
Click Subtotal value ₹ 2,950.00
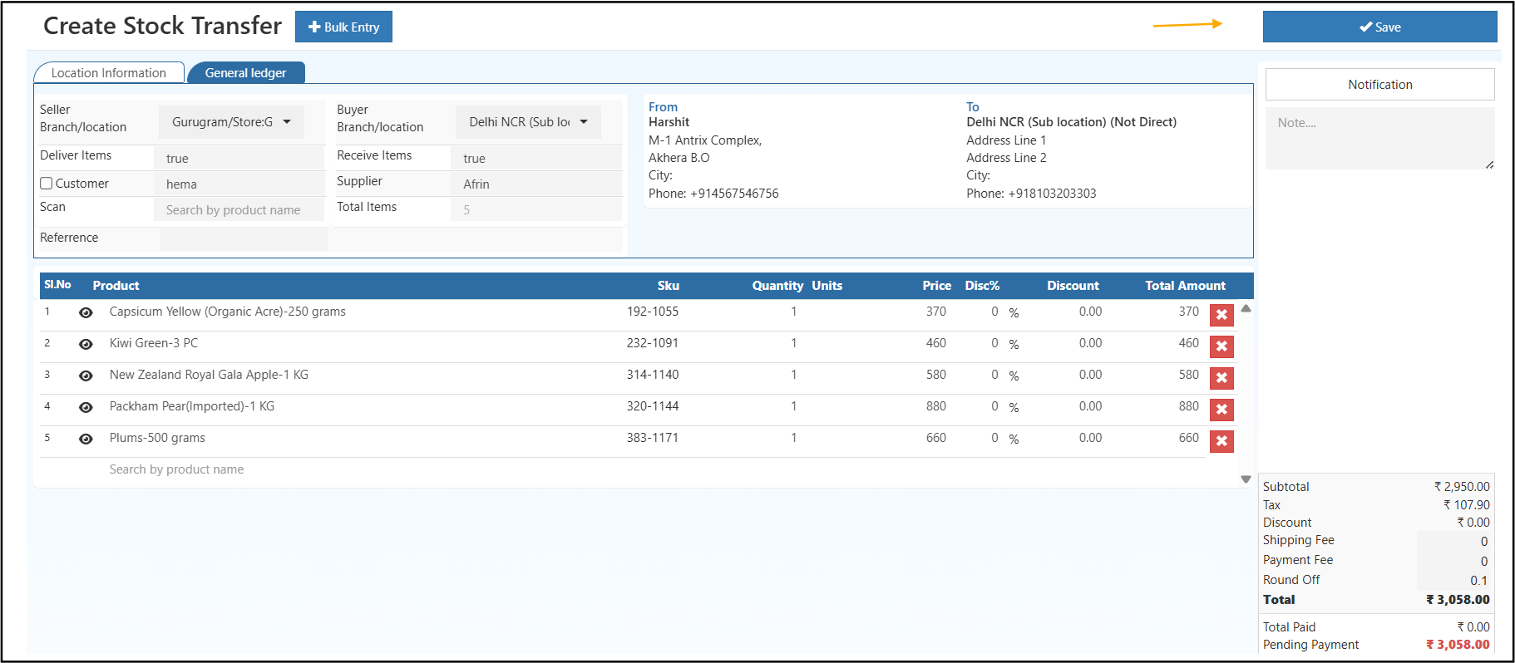click(x=1462, y=487)
